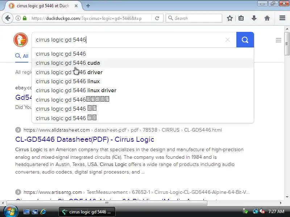Click the vertical scrollbar up arrow
290x217 pixels.
click(x=287, y=29)
